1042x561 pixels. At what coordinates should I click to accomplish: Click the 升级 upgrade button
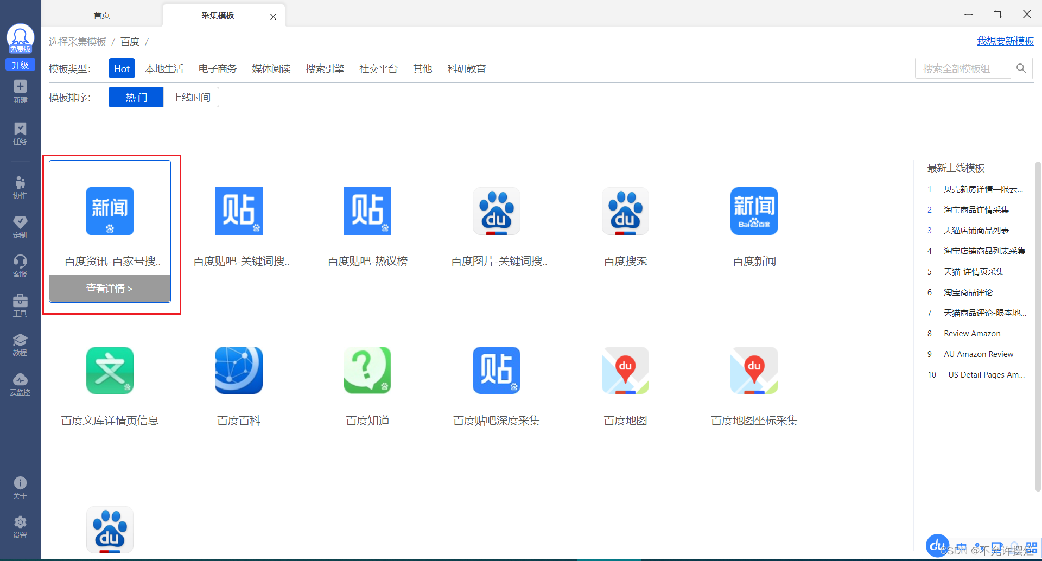coord(20,65)
